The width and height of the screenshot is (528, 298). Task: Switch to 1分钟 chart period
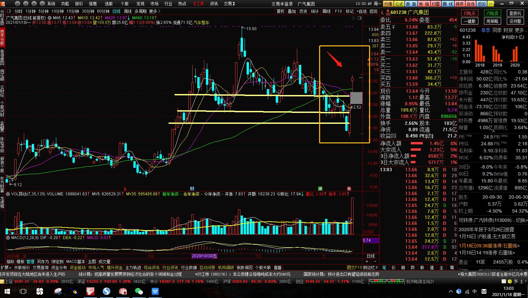[30, 11]
